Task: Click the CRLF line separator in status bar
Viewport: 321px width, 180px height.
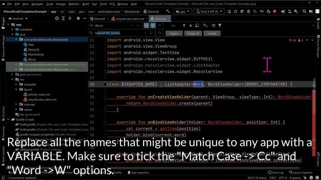Action: pyautogui.click(x=272, y=178)
